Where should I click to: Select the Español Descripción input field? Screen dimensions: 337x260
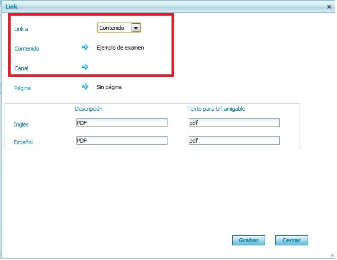pyautogui.click(x=121, y=141)
